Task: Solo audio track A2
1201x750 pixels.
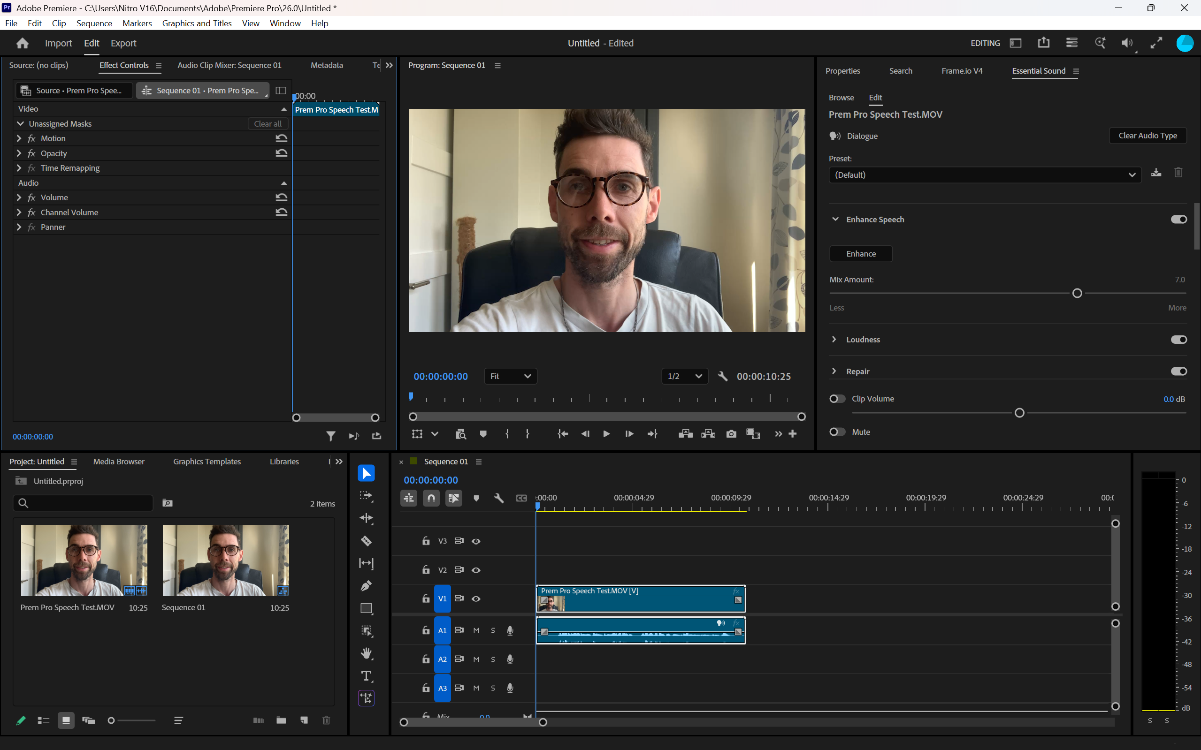Action: coord(493,659)
